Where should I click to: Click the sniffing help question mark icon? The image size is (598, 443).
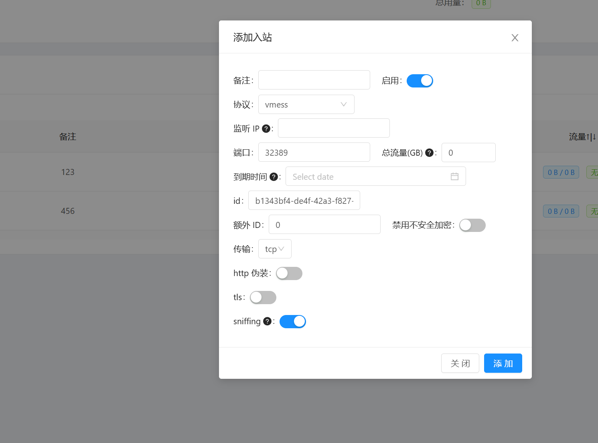pos(268,321)
